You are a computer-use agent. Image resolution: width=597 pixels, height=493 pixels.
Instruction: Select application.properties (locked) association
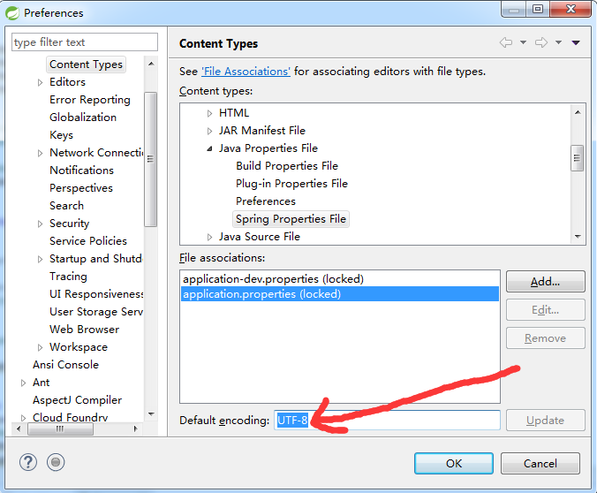tap(340, 293)
